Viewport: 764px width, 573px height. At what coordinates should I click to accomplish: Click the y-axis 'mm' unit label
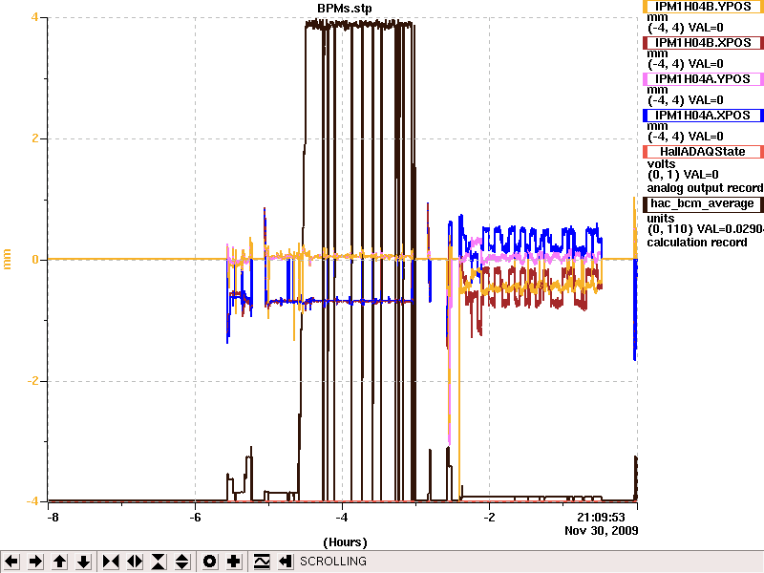click(8, 259)
